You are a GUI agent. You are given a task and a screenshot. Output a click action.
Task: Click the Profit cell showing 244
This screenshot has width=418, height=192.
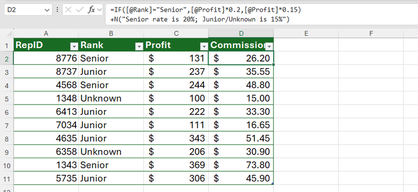176,85
